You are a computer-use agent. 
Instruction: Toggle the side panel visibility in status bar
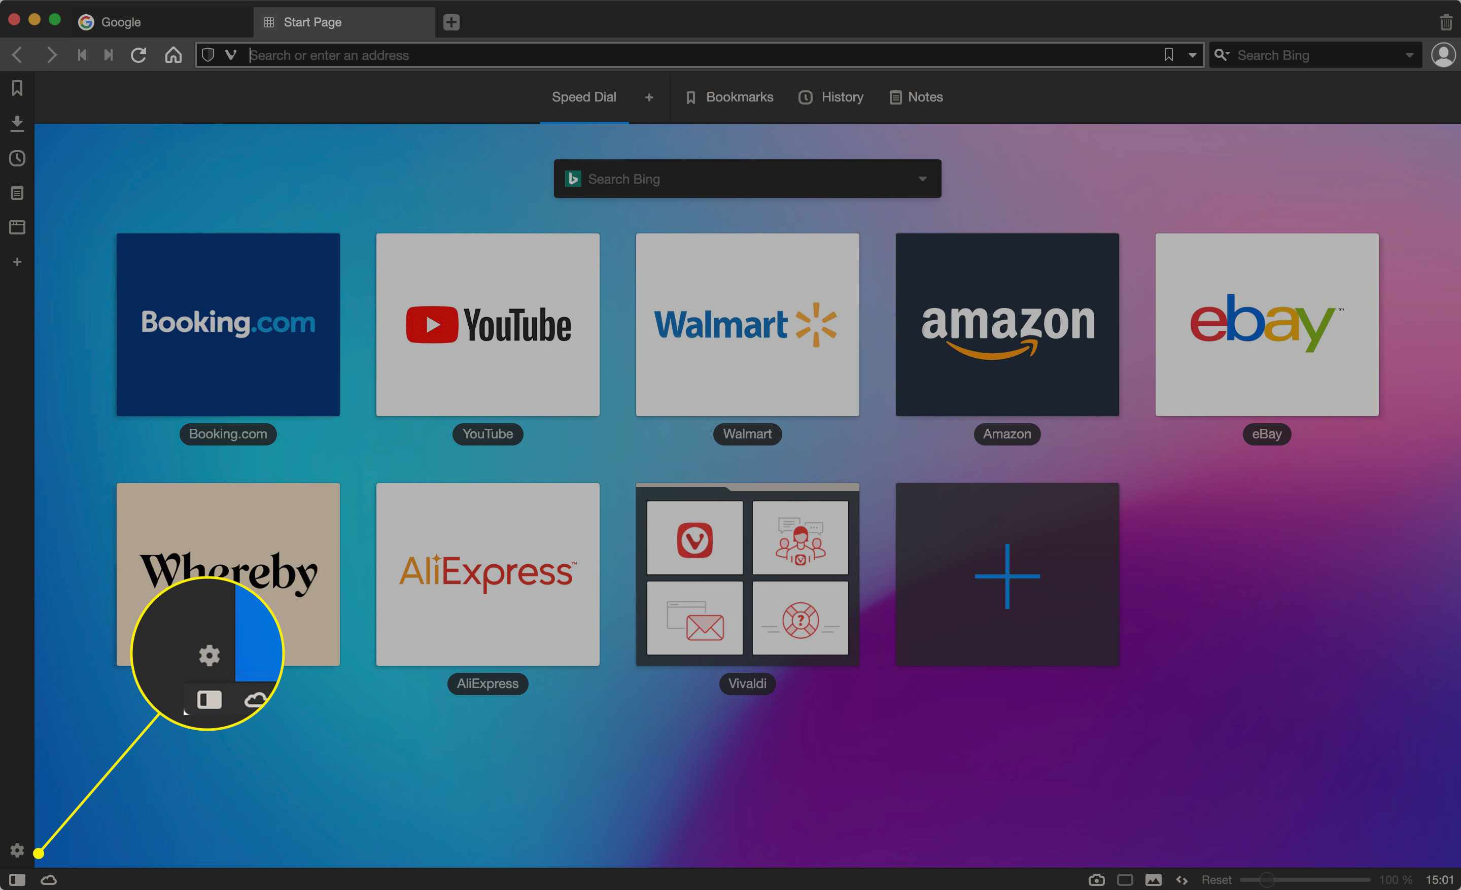point(17,880)
